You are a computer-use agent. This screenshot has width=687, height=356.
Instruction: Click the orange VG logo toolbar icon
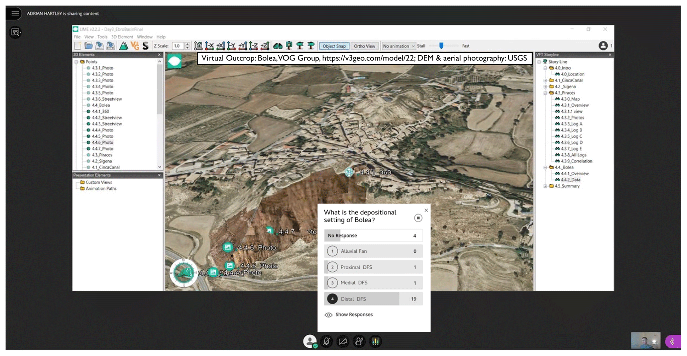pyautogui.click(x=135, y=46)
